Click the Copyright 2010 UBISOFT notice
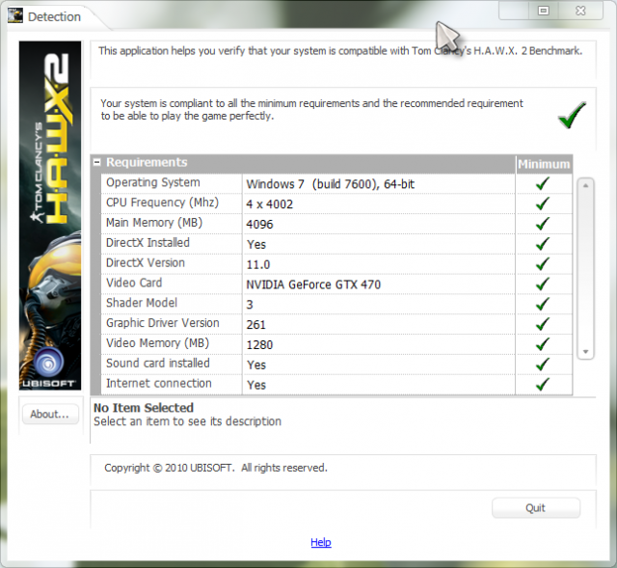The width and height of the screenshot is (617, 568). coord(216,468)
